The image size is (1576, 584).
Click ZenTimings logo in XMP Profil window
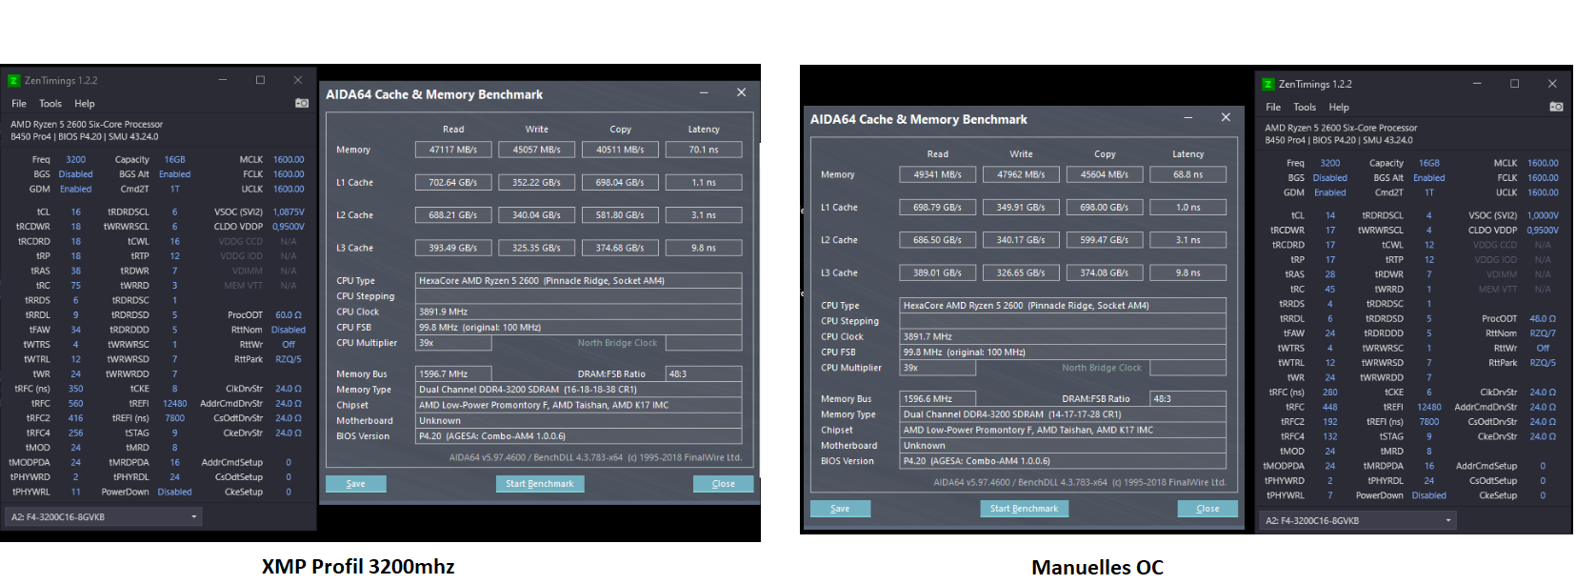(14, 81)
